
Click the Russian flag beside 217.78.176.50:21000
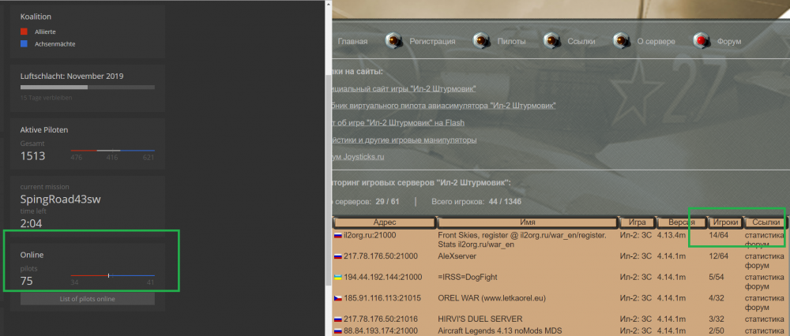point(337,256)
